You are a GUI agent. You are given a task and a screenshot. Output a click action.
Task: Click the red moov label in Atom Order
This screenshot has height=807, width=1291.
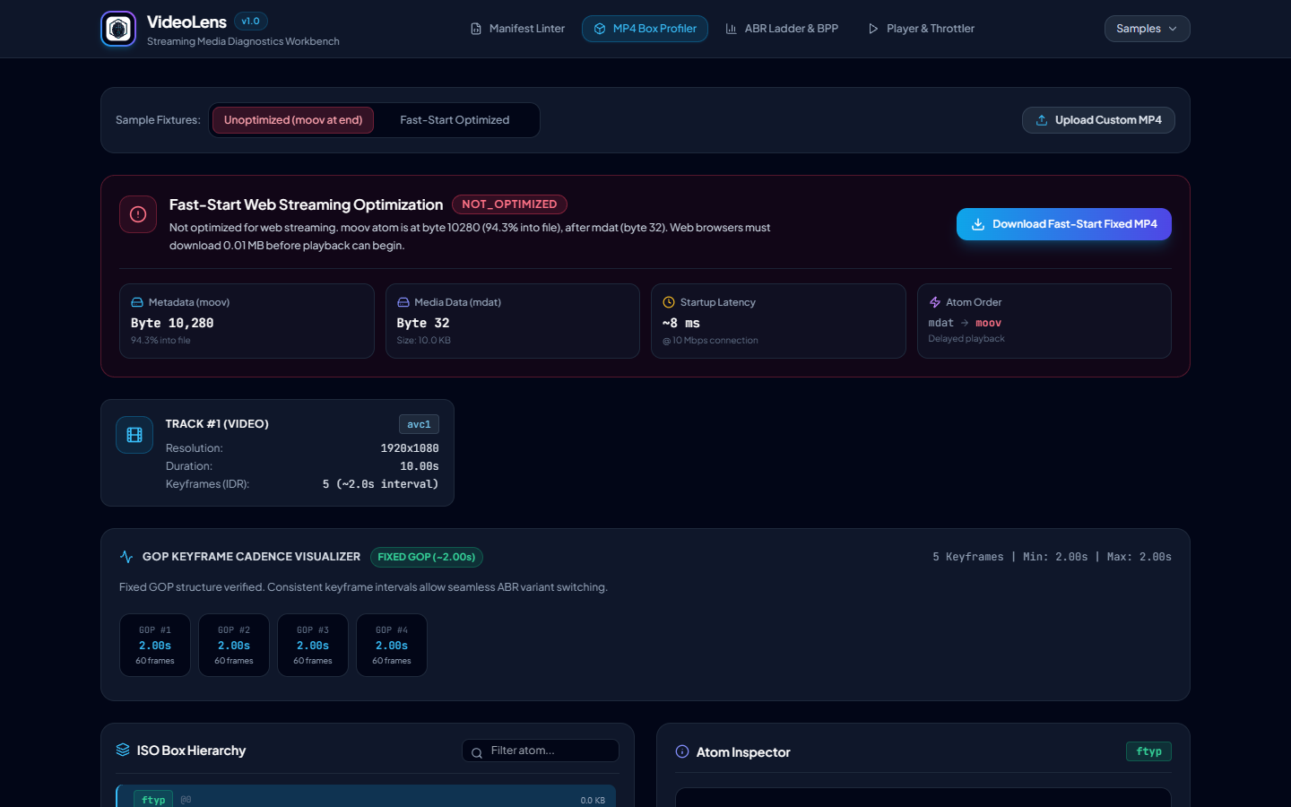pyautogui.click(x=988, y=323)
